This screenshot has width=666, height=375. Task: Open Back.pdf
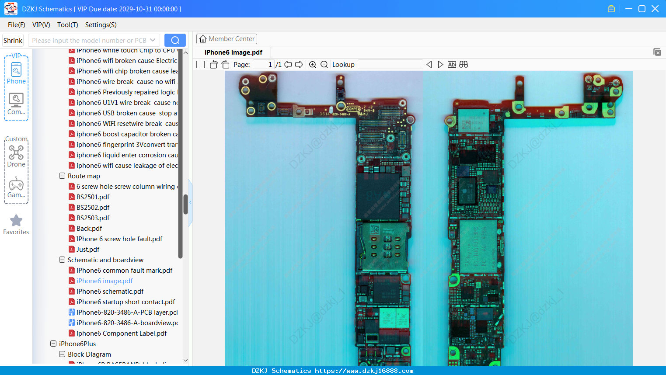click(x=85, y=229)
